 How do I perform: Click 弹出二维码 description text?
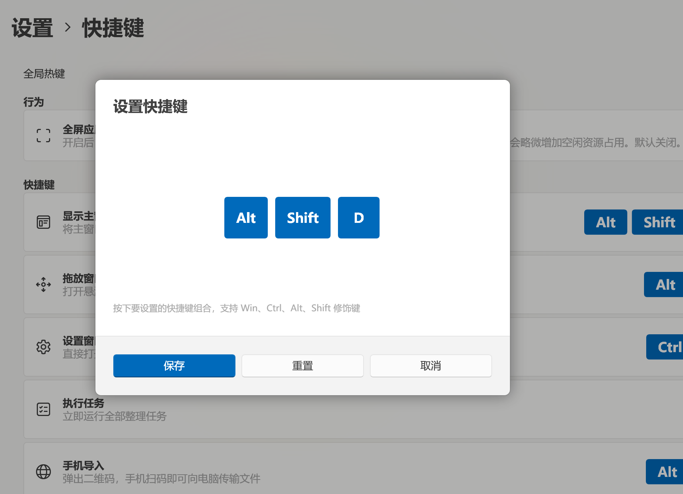coord(162,479)
